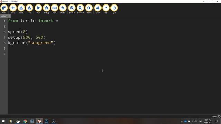Save the current script
This screenshot has width=221, height=124.
click(x=29, y=9)
